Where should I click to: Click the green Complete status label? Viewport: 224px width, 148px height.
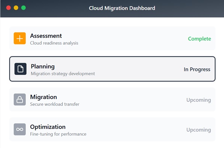pyautogui.click(x=199, y=39)
